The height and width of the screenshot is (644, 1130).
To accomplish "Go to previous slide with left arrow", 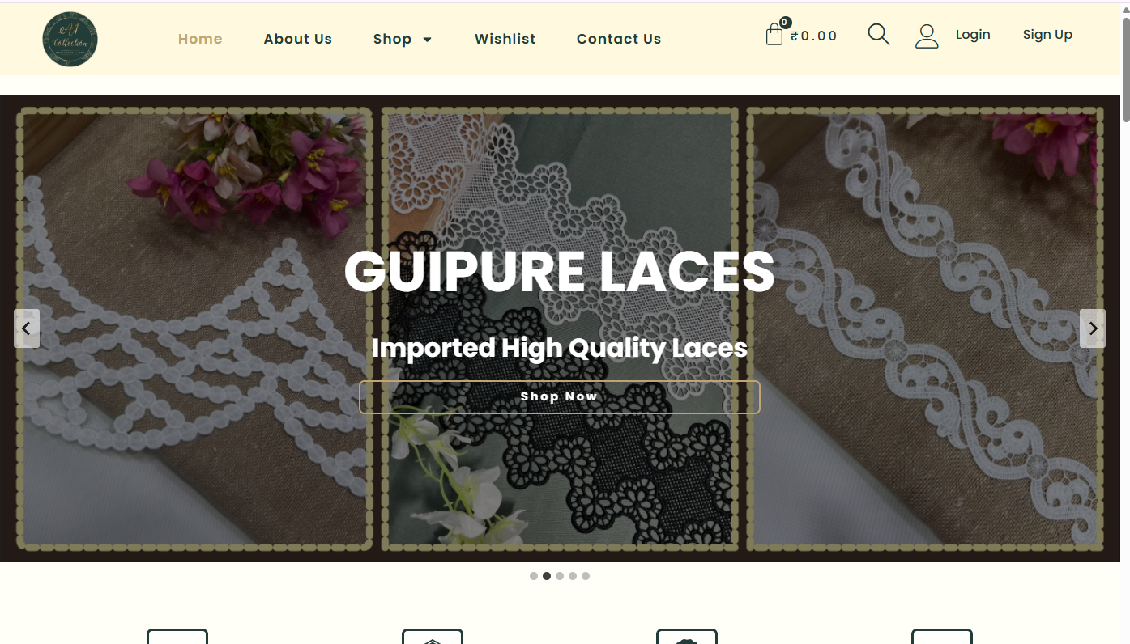I will click(x=27, y=328).
